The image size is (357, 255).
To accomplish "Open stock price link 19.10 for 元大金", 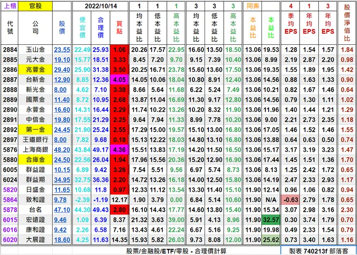I will [x=62, y=60].
